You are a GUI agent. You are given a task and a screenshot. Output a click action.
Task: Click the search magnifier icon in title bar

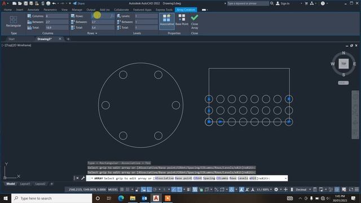(272, 3)
